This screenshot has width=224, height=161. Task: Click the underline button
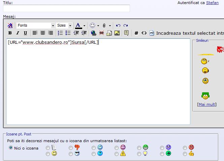pos(24,33)
